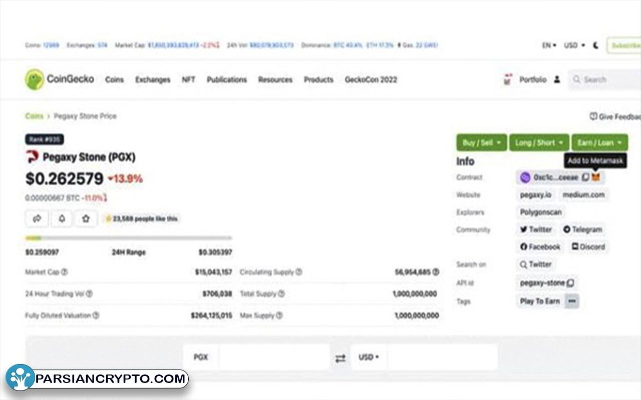
Task: Click the $15,043,157 market cap value
Action: [213, 272]
